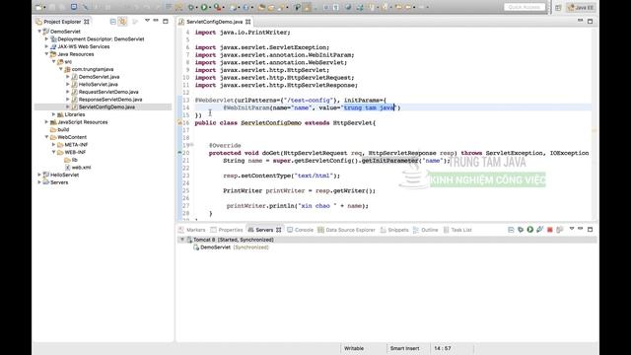Expand Deployment Descriptor: DemoServlet
Screen dimensions: 631x355
(x=46, y=39)
